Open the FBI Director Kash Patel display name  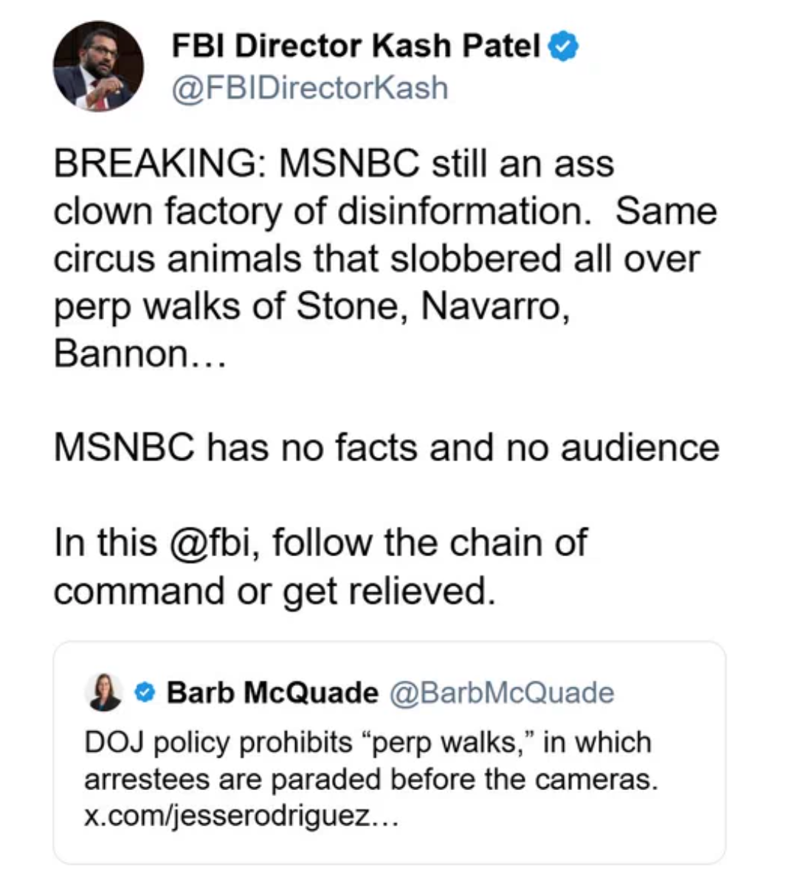coord(356,46)
